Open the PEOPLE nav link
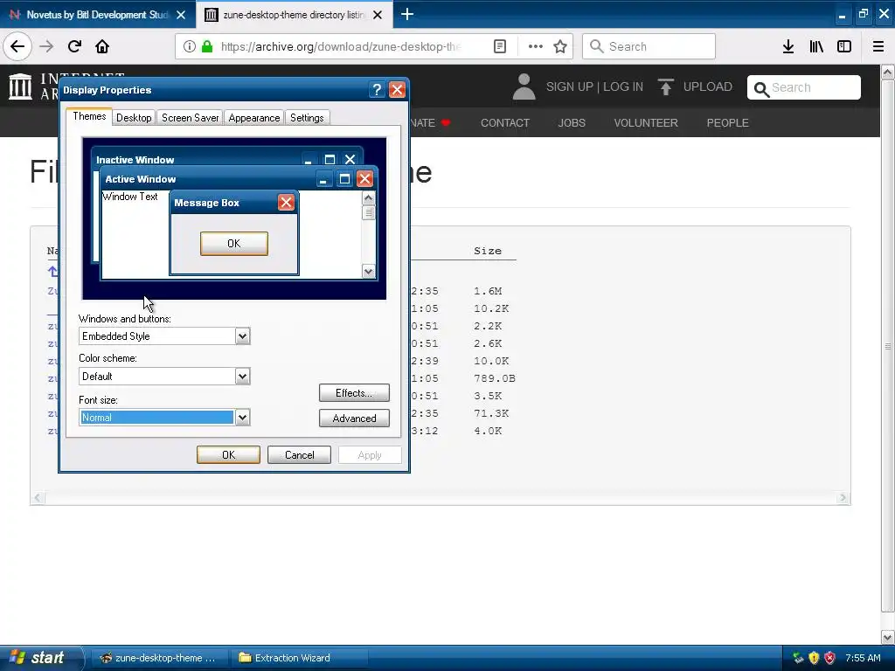This screenshot has height=671, width=895. pyautogui.click(x=727, y=122)
